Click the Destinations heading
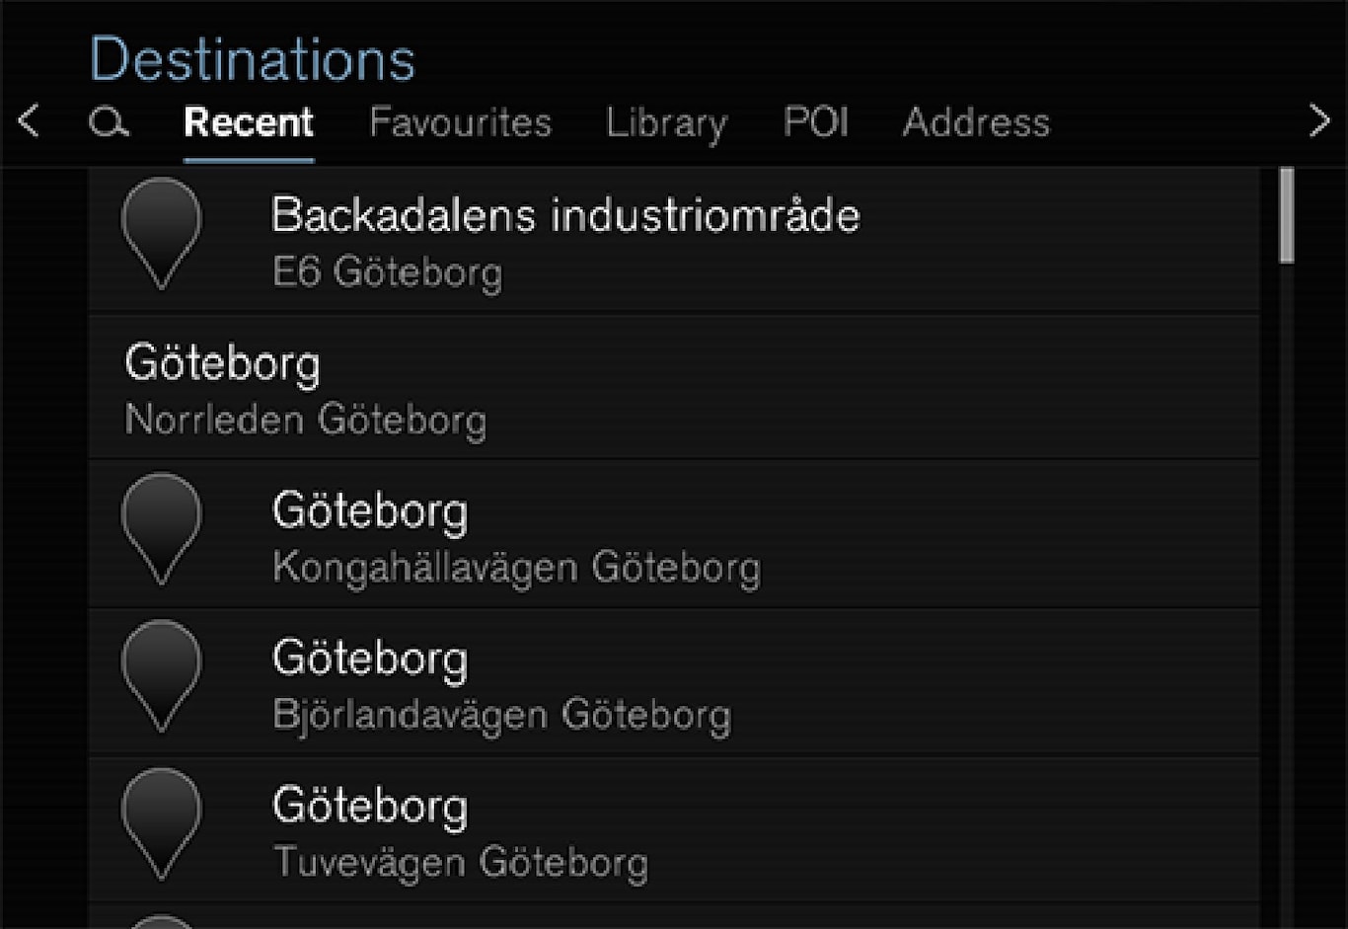 [253, 59]
